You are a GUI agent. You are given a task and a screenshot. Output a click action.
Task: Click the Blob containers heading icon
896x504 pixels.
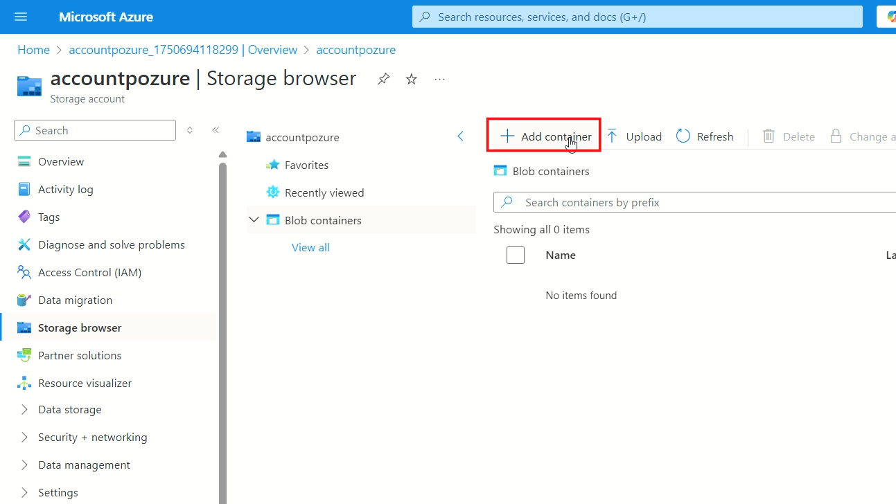pos(500,171)
